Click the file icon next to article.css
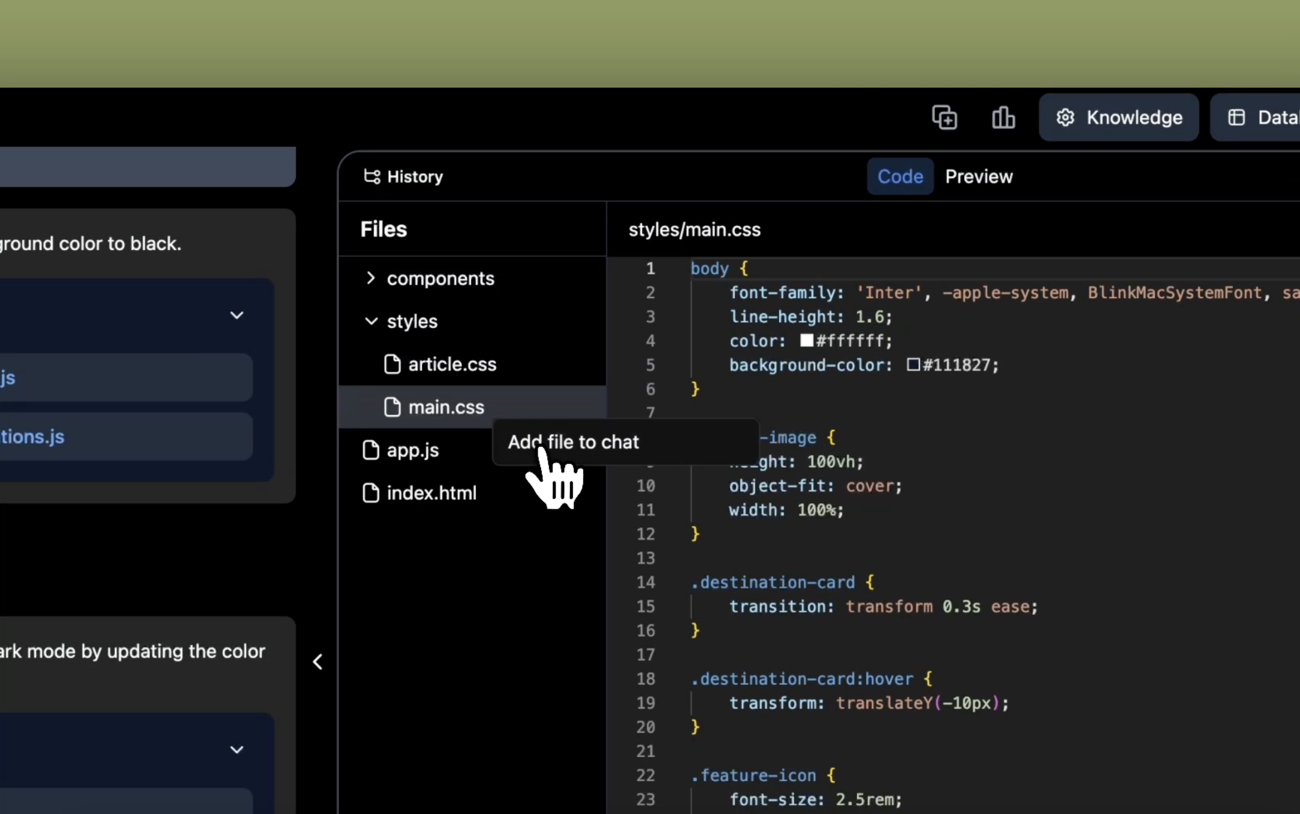 pos(392,365)
